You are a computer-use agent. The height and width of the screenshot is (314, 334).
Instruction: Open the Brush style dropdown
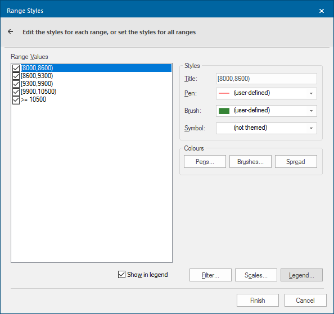267,111
